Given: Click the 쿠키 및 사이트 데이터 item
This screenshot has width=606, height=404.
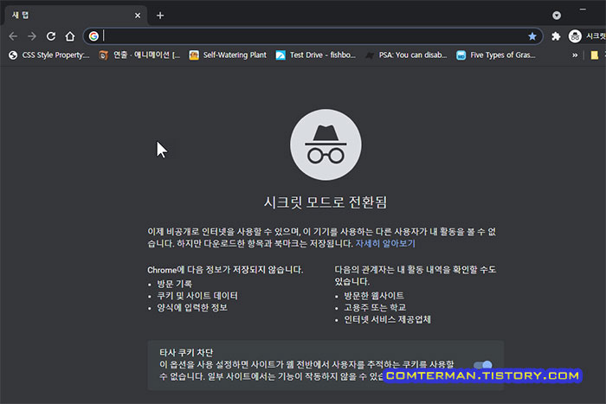Looking at the screenshot, I should tap(197, 296).
